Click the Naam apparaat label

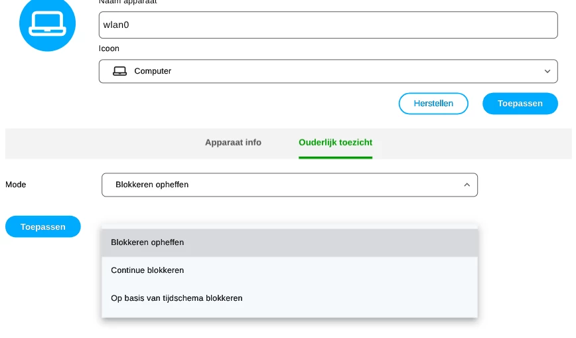(x=127, y=2)
